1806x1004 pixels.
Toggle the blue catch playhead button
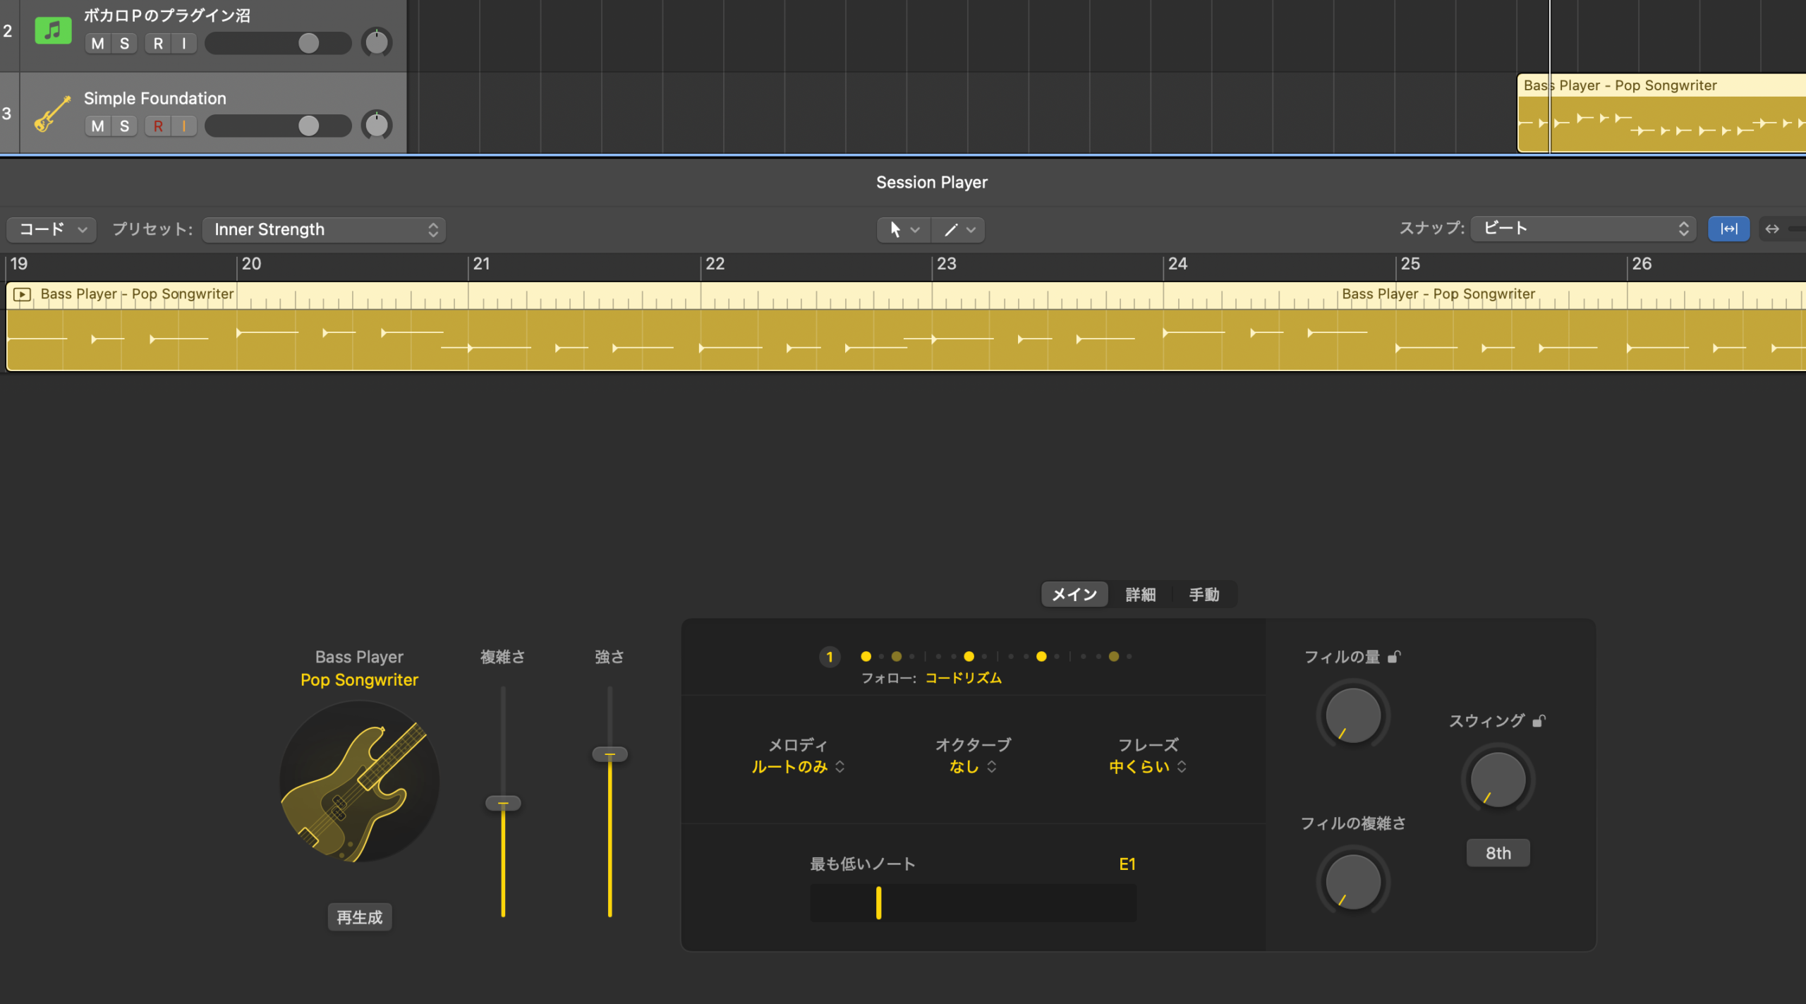point(1728,229)
